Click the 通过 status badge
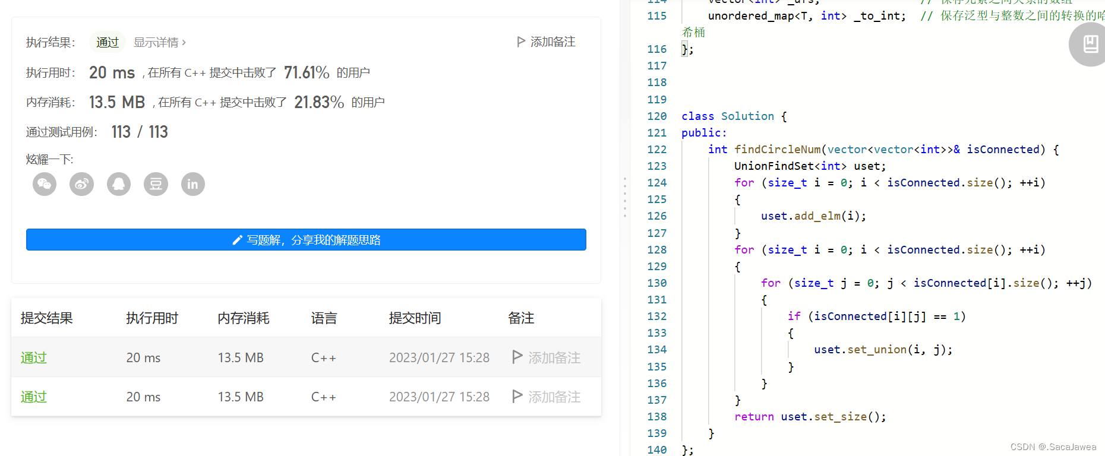1105x456 pixels. click(108, 42)
